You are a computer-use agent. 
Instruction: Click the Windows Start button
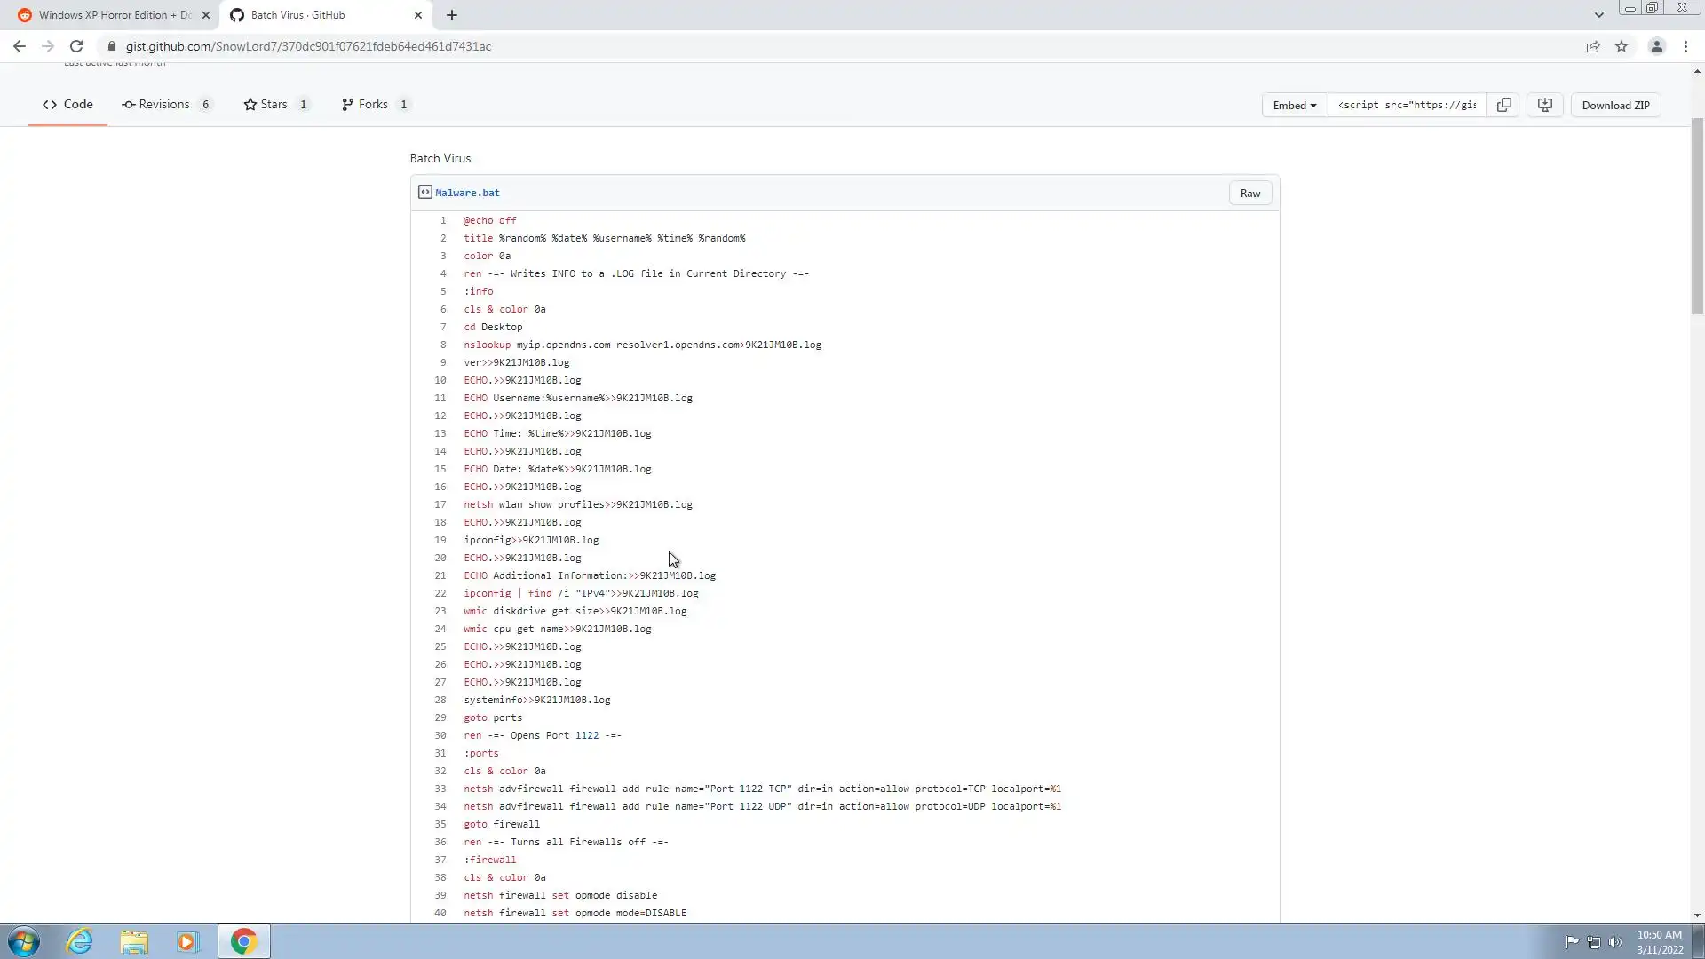(x=24, y=941)
